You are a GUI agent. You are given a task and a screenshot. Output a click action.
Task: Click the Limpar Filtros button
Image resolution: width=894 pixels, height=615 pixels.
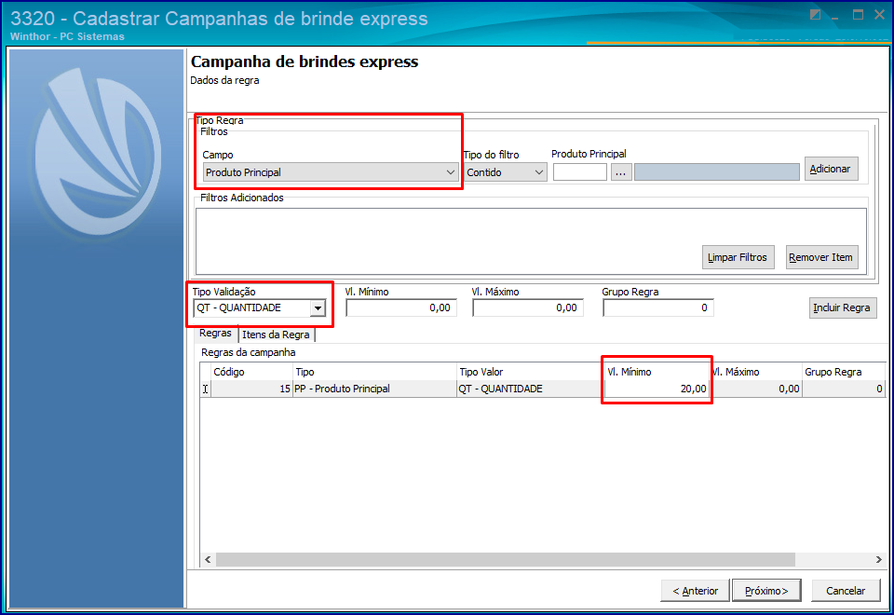[x=738, y=257]
